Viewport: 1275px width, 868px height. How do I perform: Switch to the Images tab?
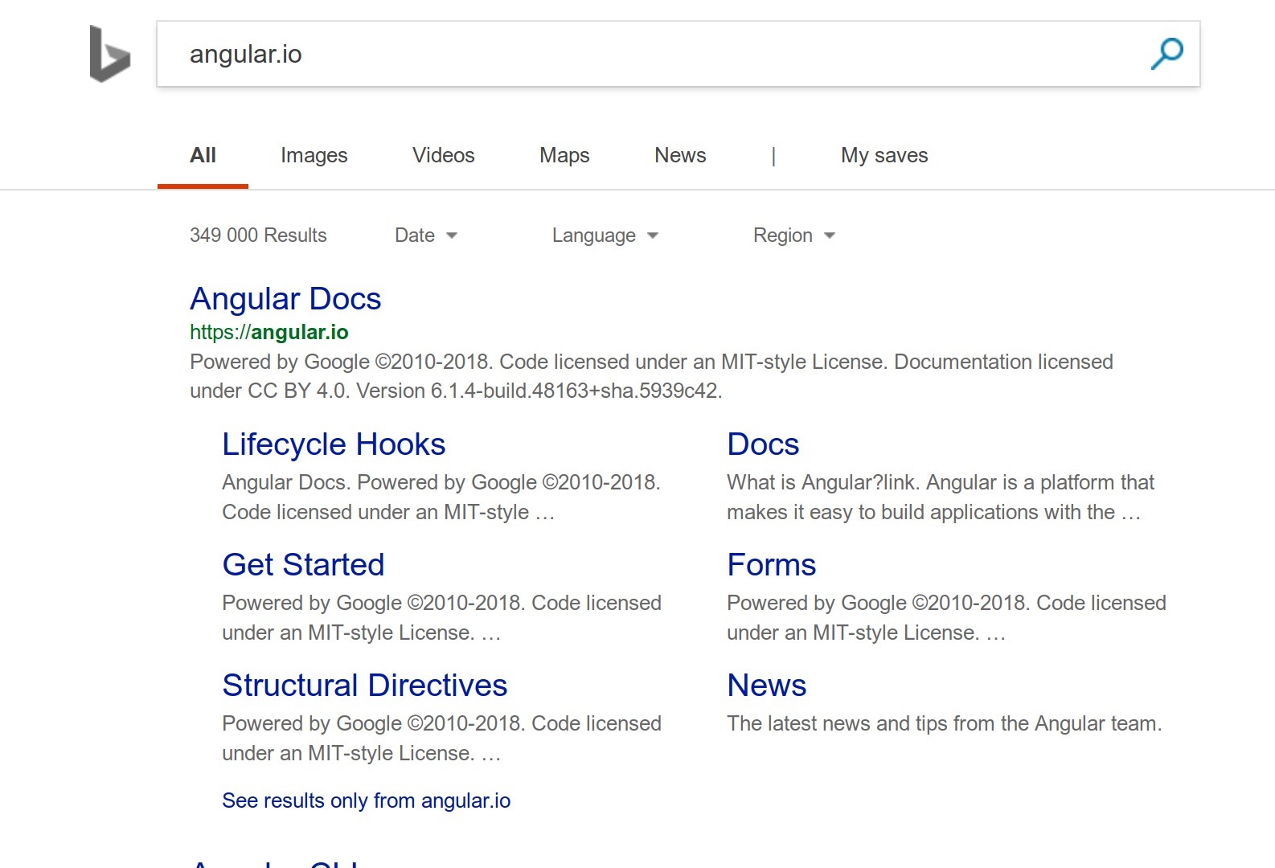point(314,155)
